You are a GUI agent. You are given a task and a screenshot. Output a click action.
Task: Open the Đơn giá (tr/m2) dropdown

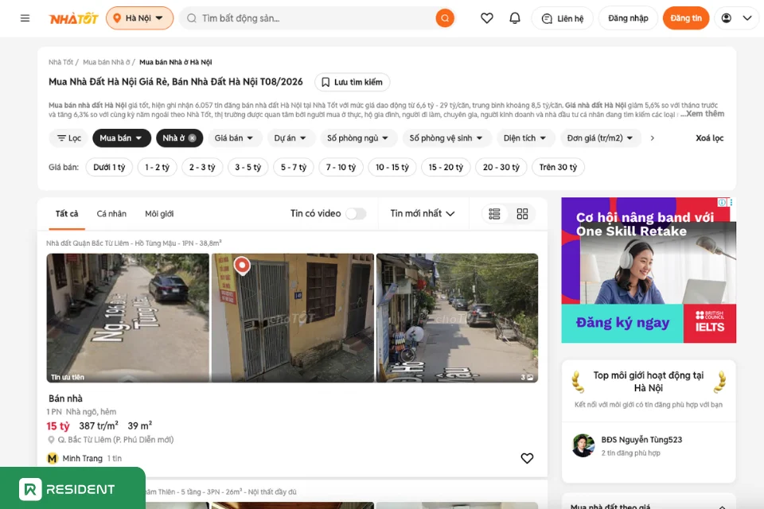pos(600,138)
